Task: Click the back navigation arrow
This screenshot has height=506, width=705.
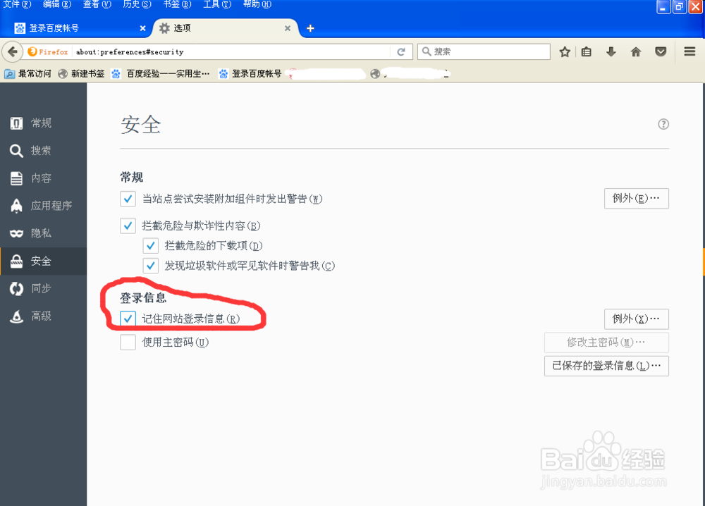Action: click(x=13, y=51)
